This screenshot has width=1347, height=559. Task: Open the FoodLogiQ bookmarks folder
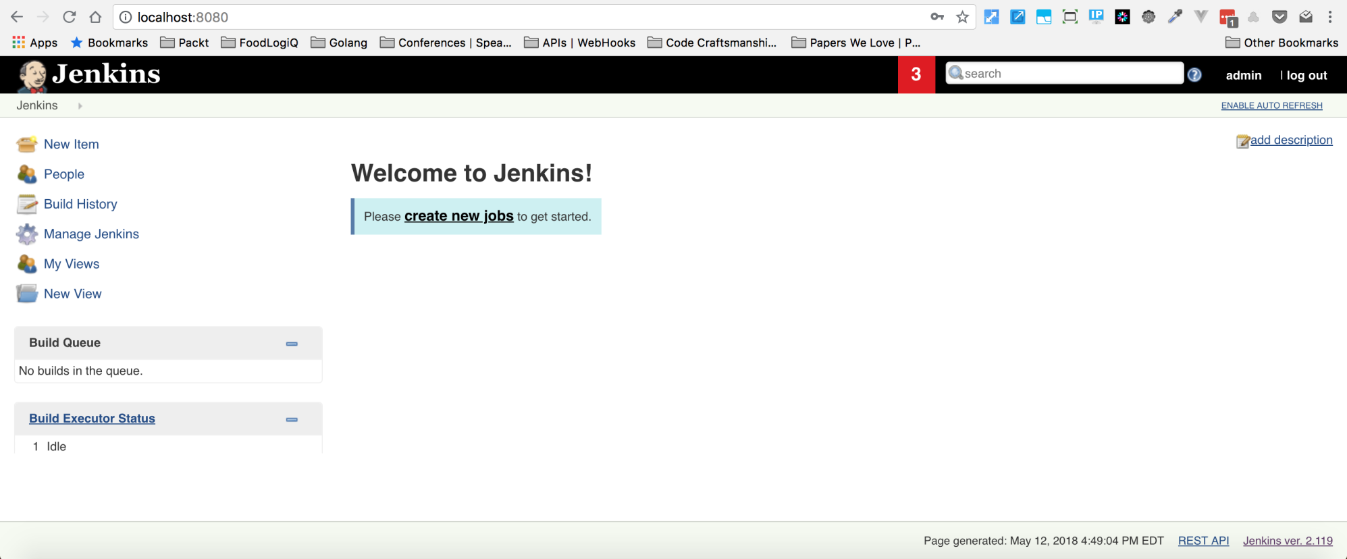[x=260, y=43]
